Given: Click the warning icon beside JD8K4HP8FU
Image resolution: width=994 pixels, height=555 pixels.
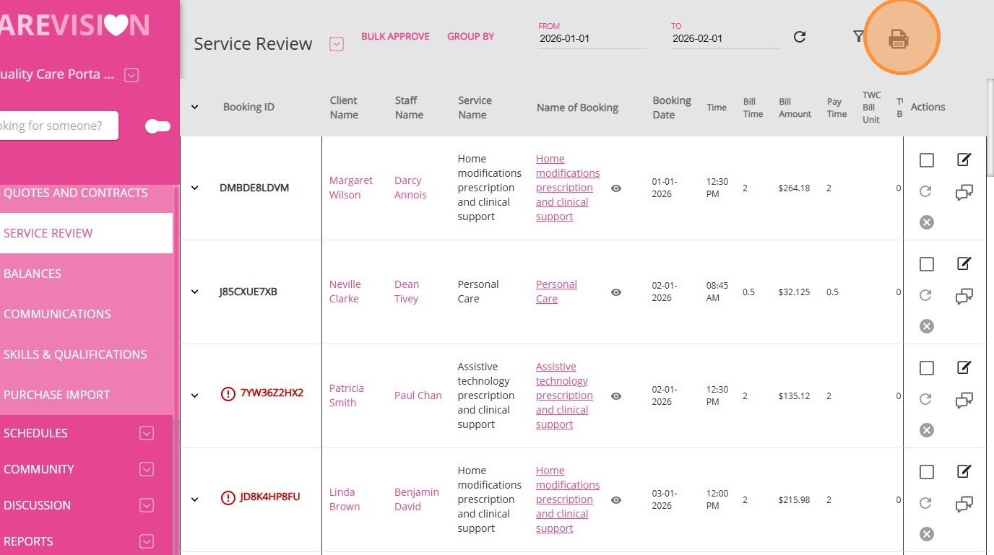Looking at the screenshot, I should click(228, 498).
